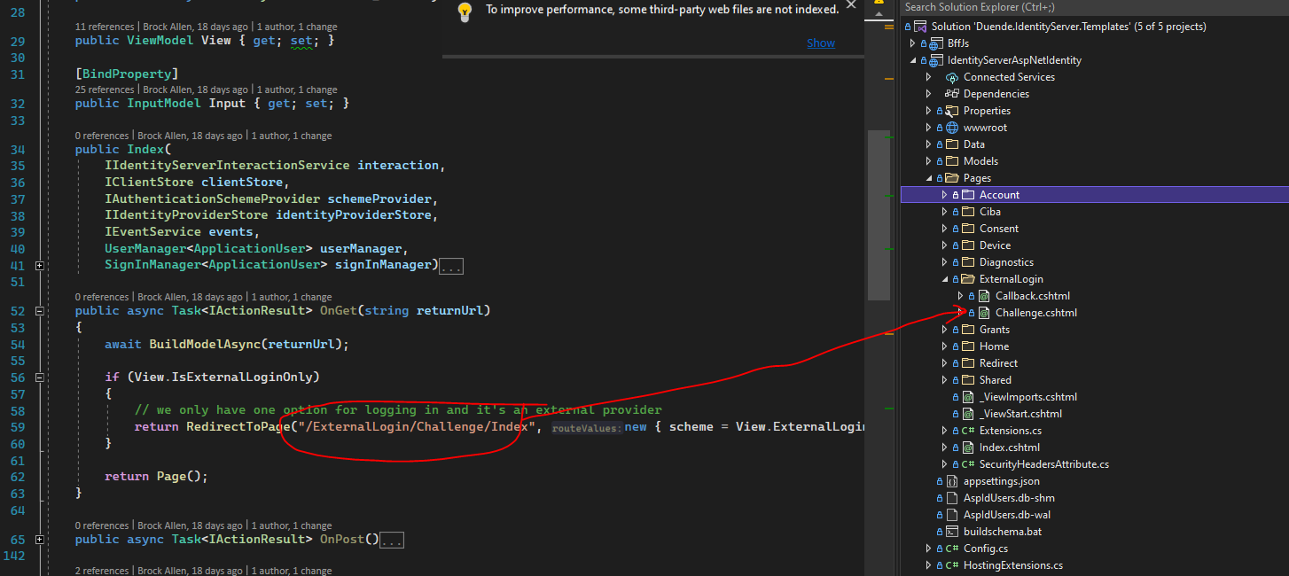Expand the Models folder

point(928,161)
